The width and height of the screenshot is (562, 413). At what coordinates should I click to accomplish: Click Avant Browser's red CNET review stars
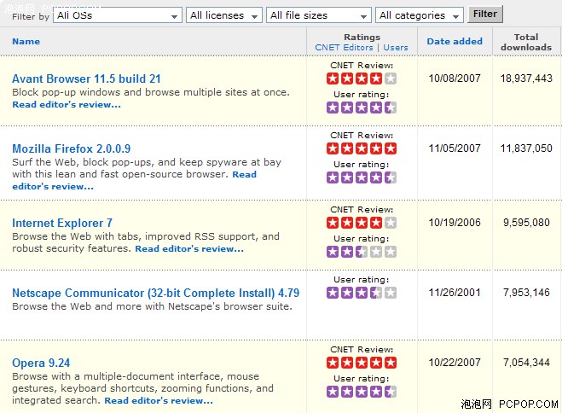pos(362,79)
